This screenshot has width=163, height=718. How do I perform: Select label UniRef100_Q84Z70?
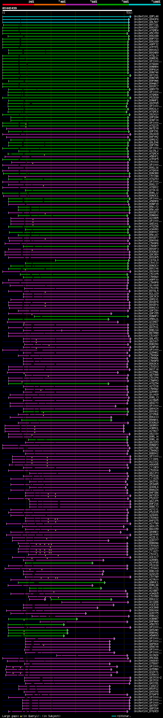coord(146,403)
